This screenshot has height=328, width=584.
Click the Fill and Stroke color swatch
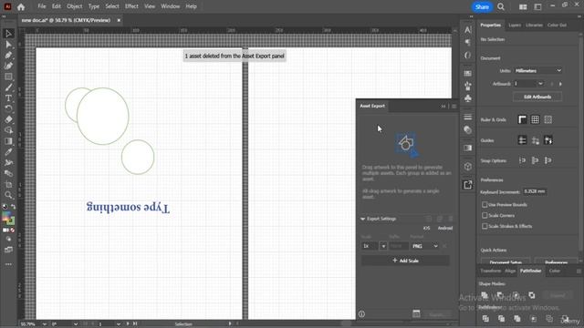click(x=8, y=219)
